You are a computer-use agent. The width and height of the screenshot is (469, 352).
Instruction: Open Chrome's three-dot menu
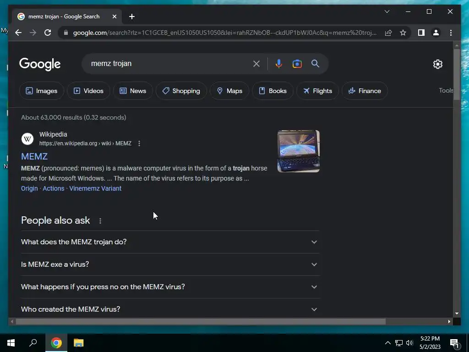coord(451,33)
